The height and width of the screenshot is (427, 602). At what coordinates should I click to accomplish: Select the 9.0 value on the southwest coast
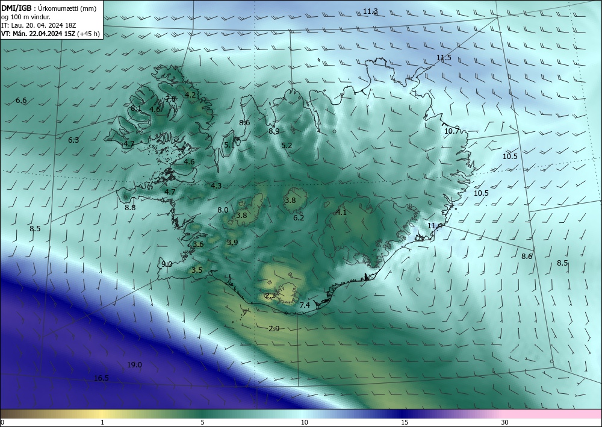(x=167, y=264)
